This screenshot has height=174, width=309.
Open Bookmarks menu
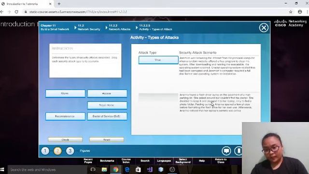pyautogui.click(x=107, y=160)
